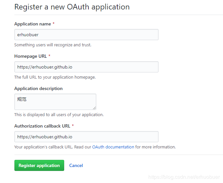Click the "Application description" label

[38, 88]
